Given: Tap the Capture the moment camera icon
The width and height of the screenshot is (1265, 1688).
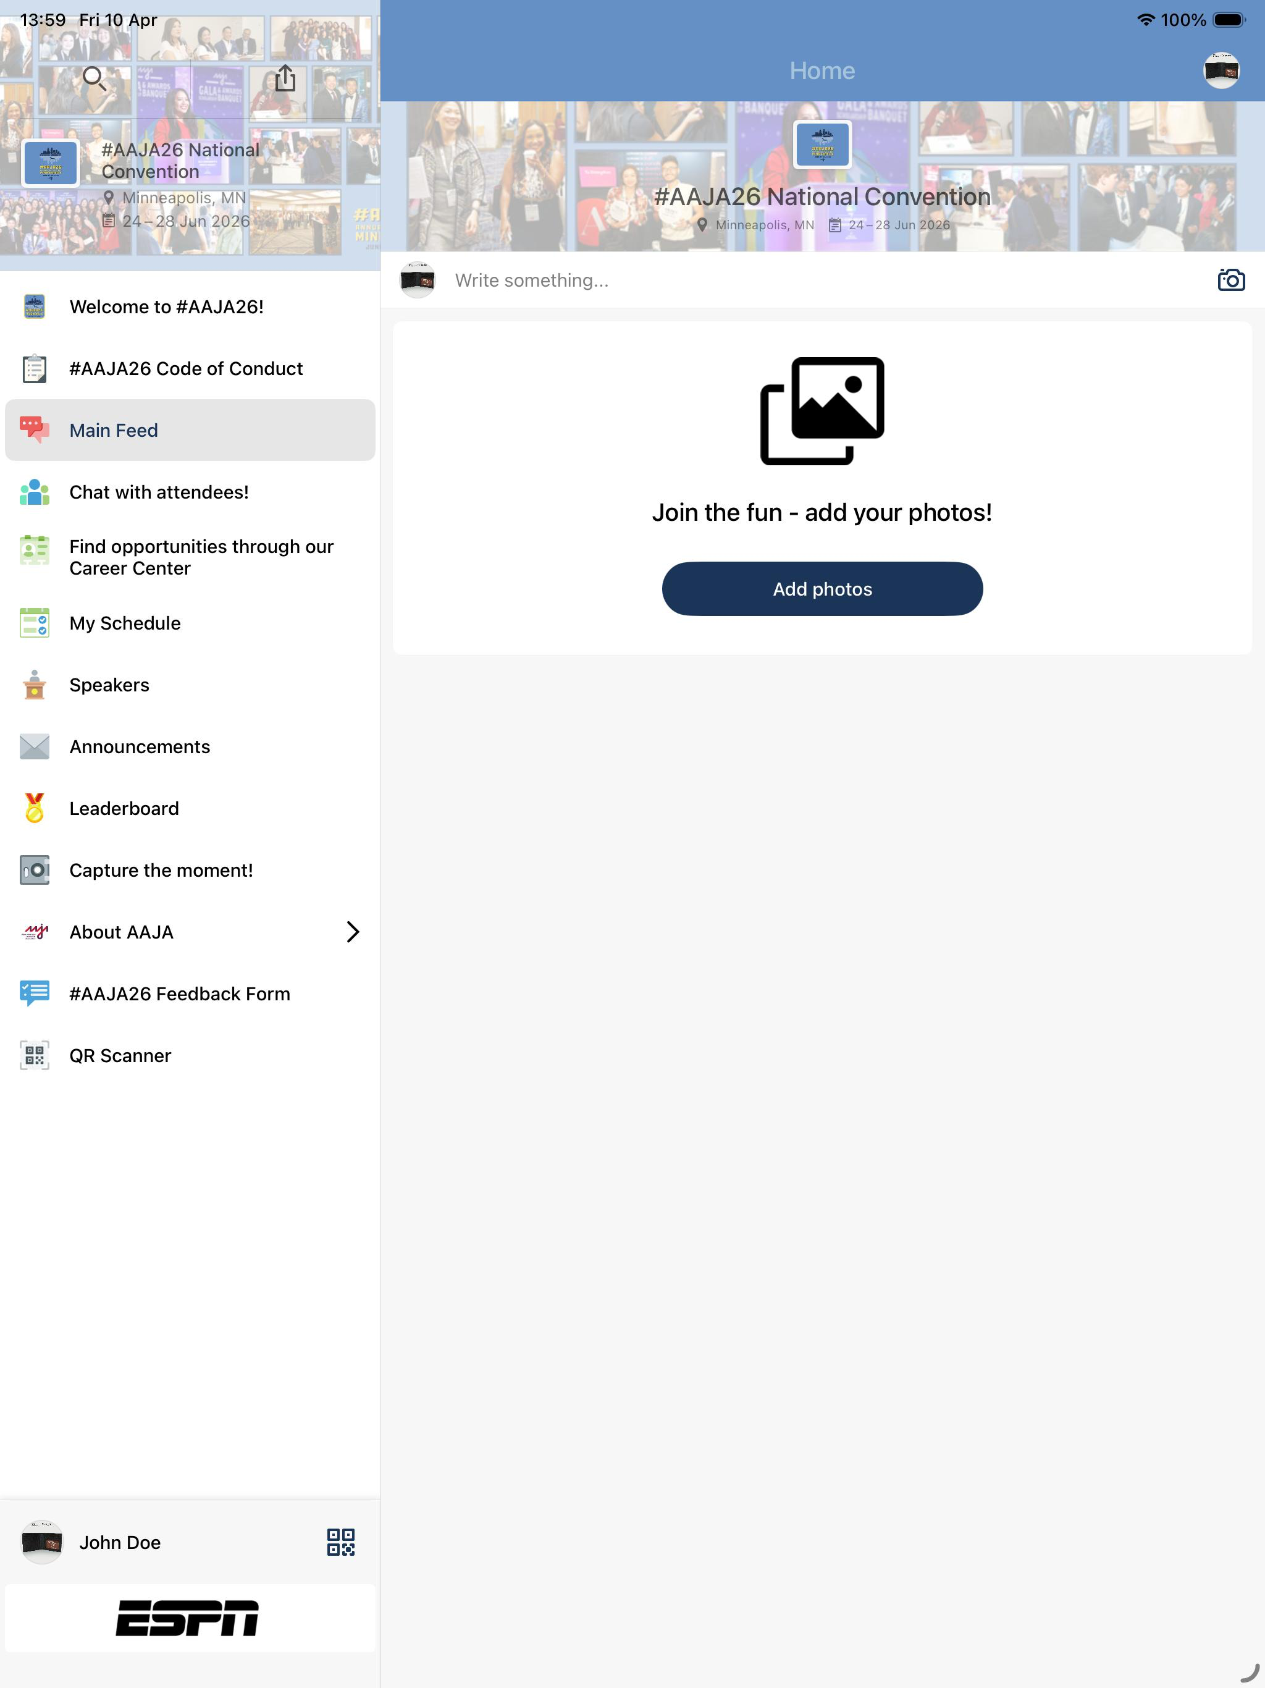Looking at the screenshot, I should click(x=35, y=870).
